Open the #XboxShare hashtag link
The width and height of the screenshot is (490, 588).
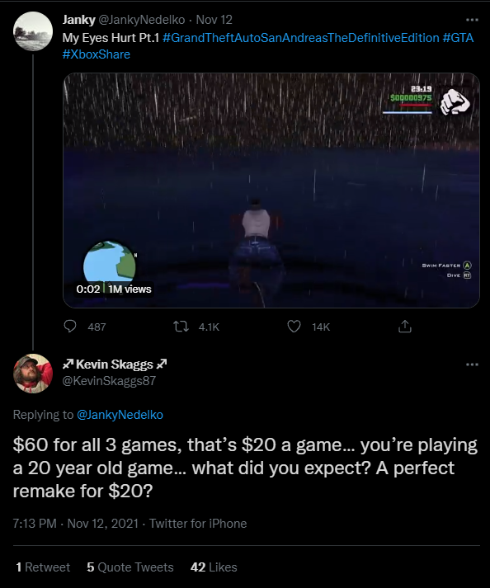pyautogui.click(x=96, y=54)
